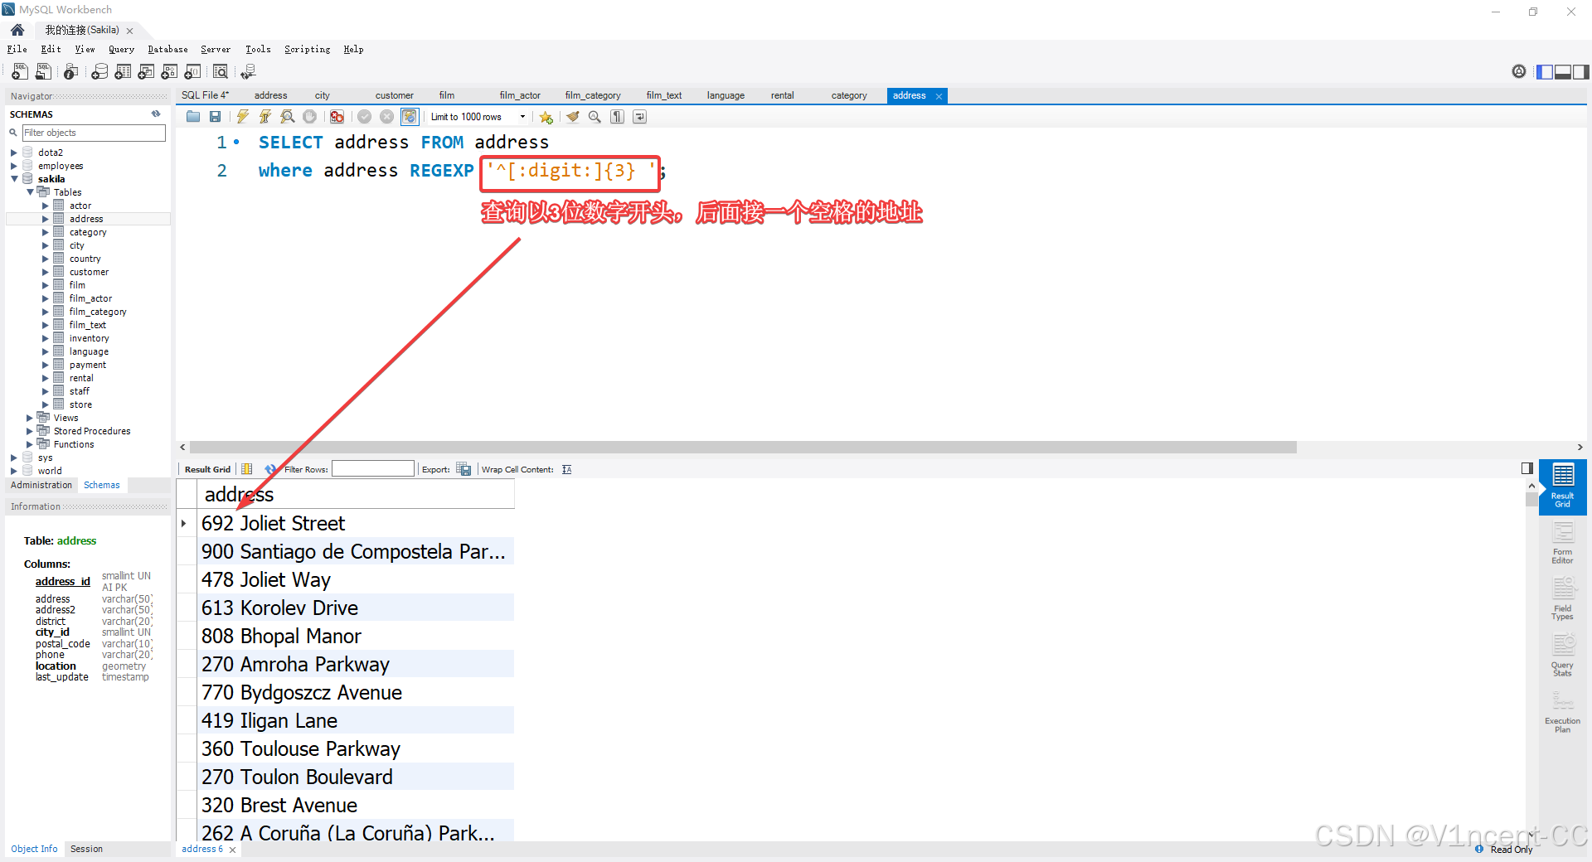This screenshot has height=862, width=1592.
Task: Expand the dota2 schema
Action: 14,153
